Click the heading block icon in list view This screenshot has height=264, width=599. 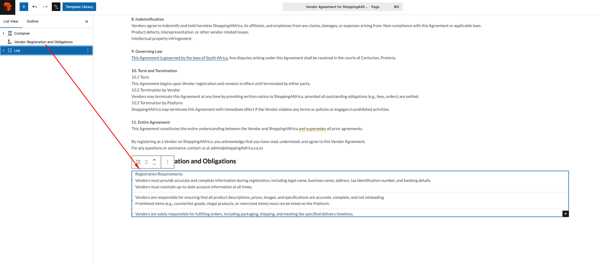click(x=10, y=42)
